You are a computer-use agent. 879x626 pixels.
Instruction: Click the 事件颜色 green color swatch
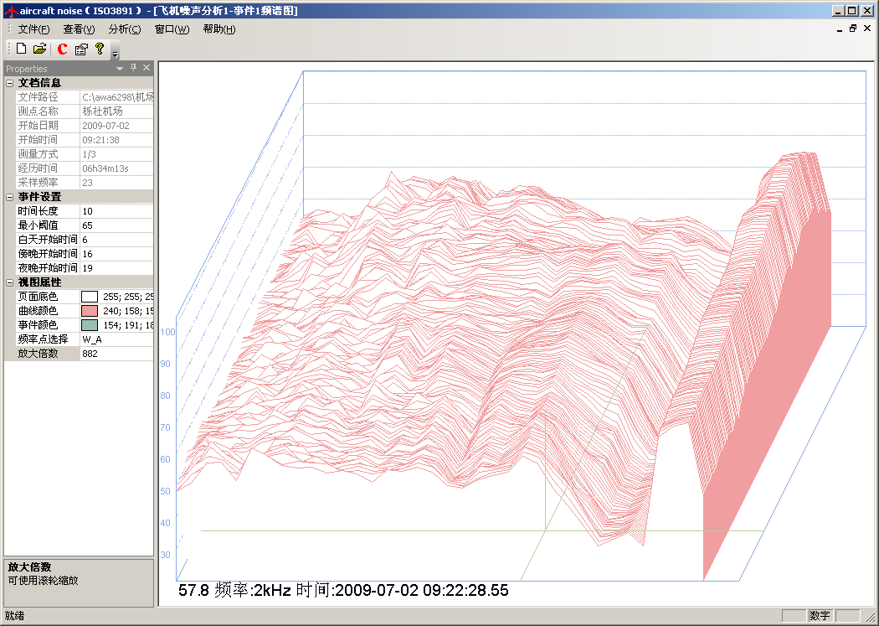point(89,325)
